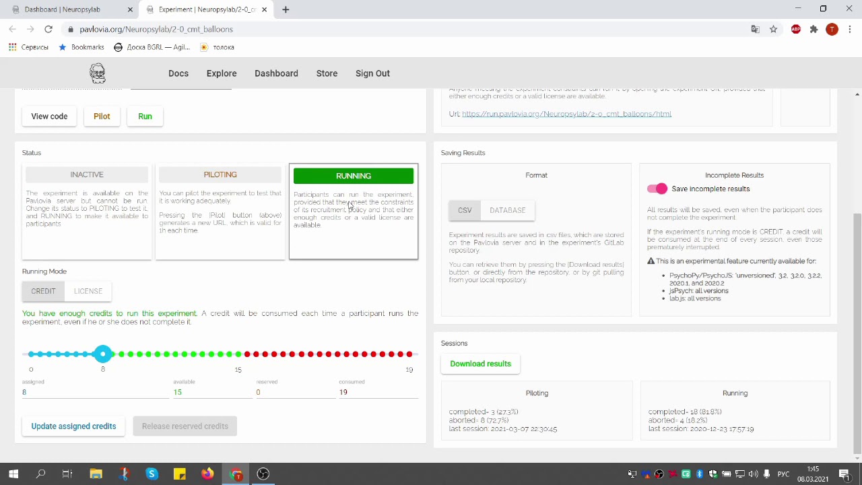Set the experiment status to PILOTING
This screenshot has height=485, width=862.
(220, 174)
